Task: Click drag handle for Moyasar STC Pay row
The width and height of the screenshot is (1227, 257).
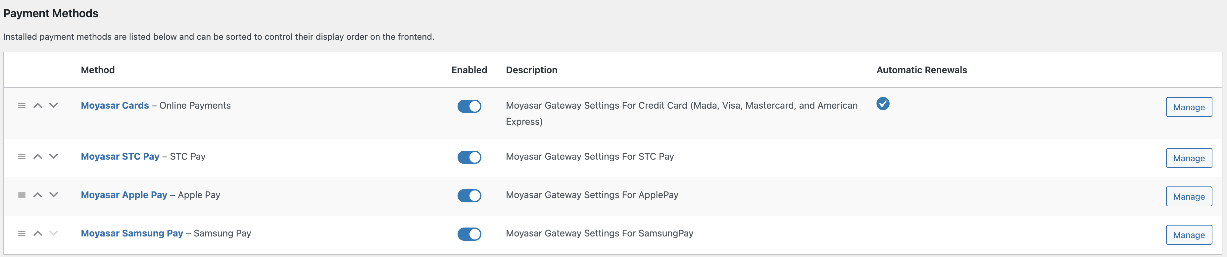Action: click(22, 156)
